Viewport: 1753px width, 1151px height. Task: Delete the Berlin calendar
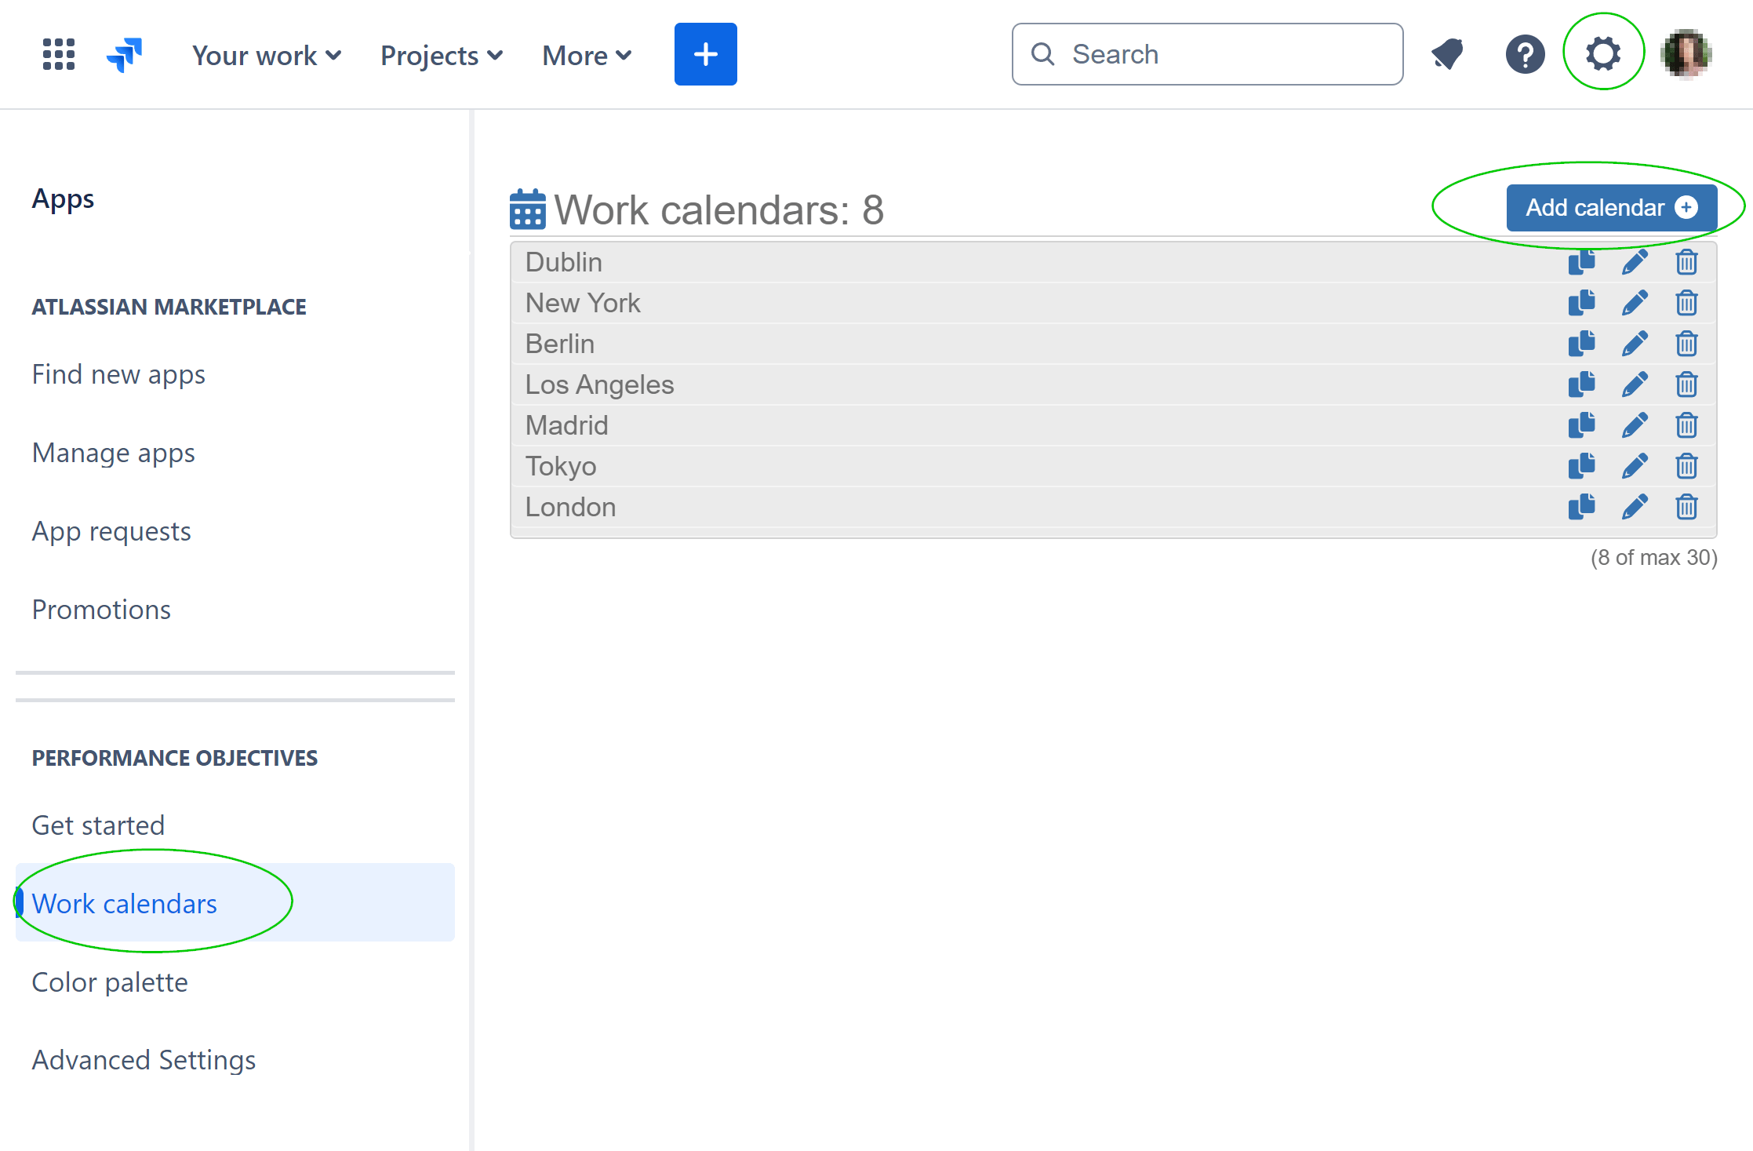[1686, 344]
